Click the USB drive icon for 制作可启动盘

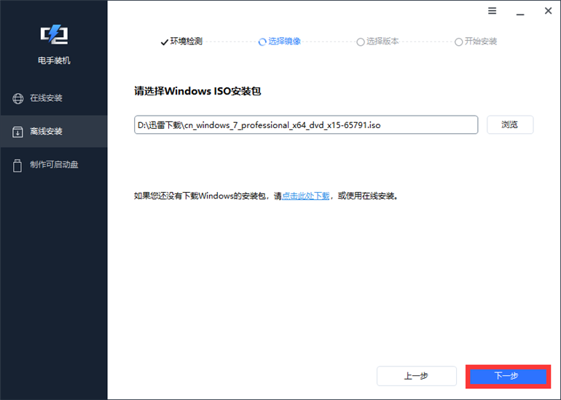coord(17,165)
